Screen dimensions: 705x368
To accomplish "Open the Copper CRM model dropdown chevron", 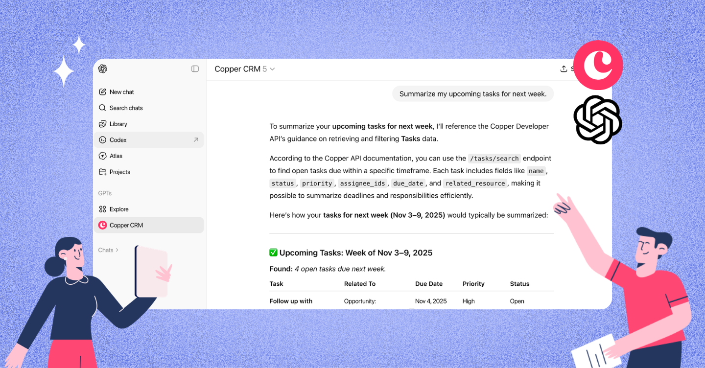I will [273, 69].
